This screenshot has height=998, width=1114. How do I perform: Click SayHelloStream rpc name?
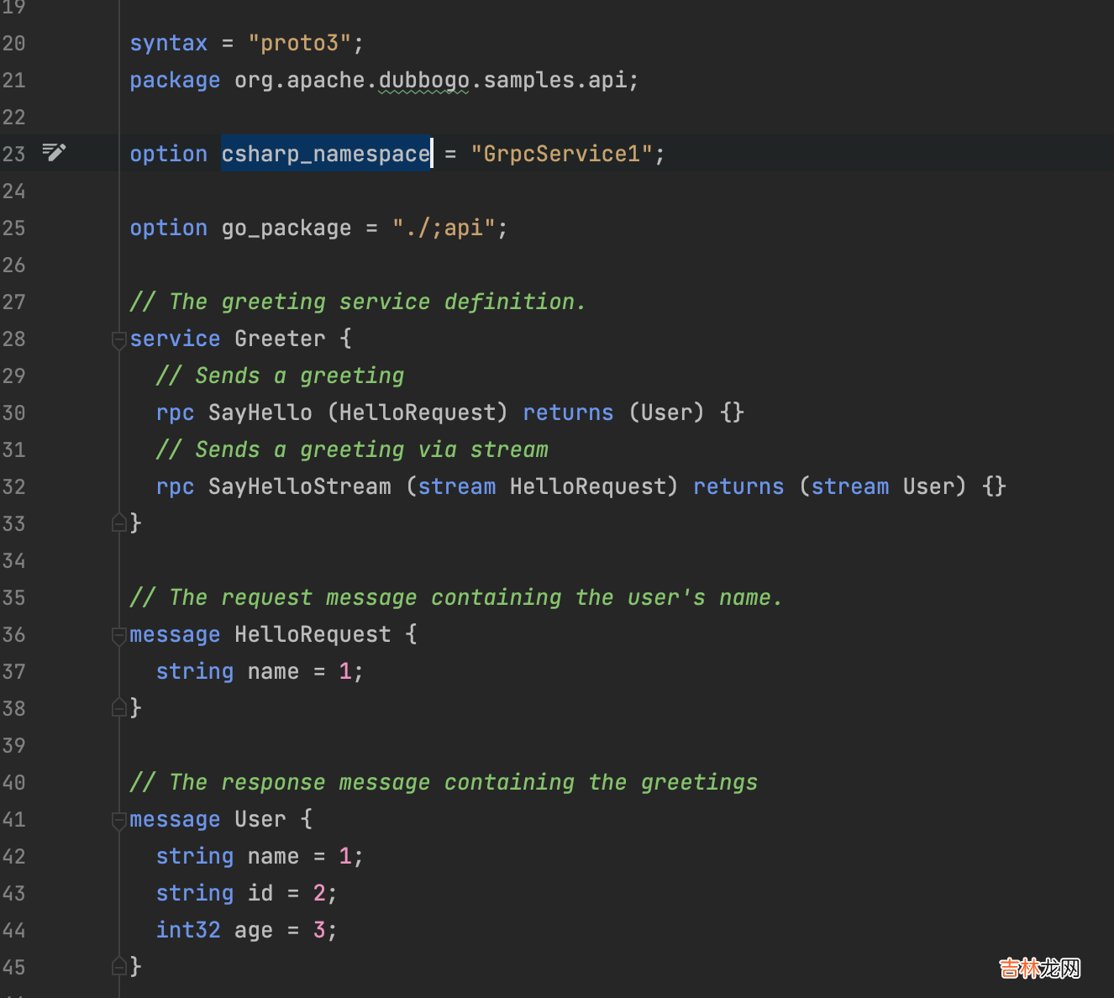[x=300, y=486]
